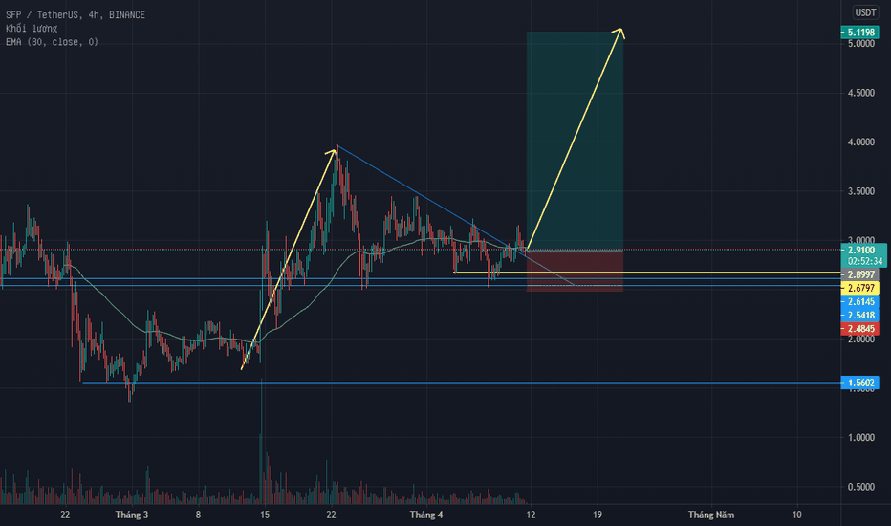
Task: Select the yellow horizontal line at 2.6797
Action: click(647, 273)
